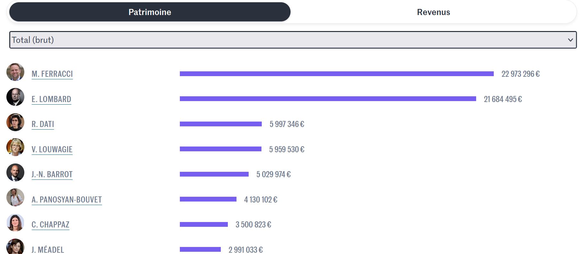The width and height of the screenshot is (584, 254).
Task: Click the dropdown chevron arrow
Action: 570,40
